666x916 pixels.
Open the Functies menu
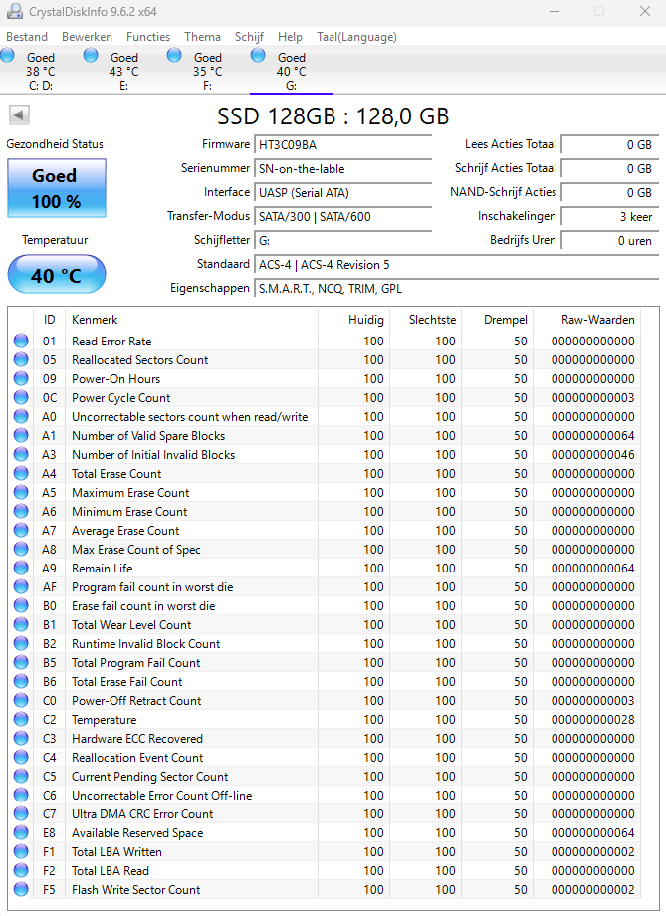pos(148,37)
